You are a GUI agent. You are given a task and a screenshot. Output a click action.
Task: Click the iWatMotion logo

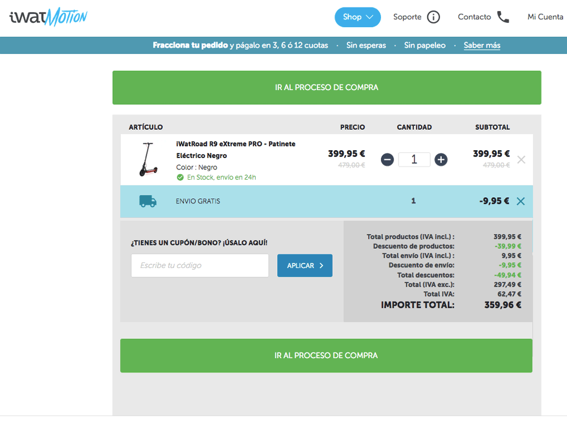point(48,17)
